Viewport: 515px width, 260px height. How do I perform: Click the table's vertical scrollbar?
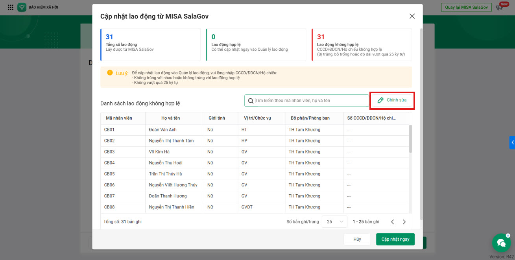411,139
